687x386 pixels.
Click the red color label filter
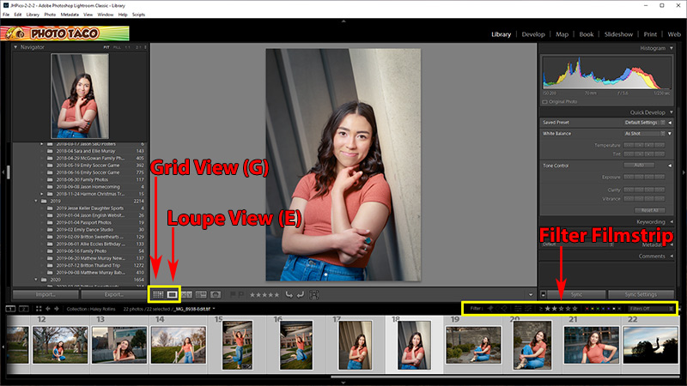(x=589, y=308)
